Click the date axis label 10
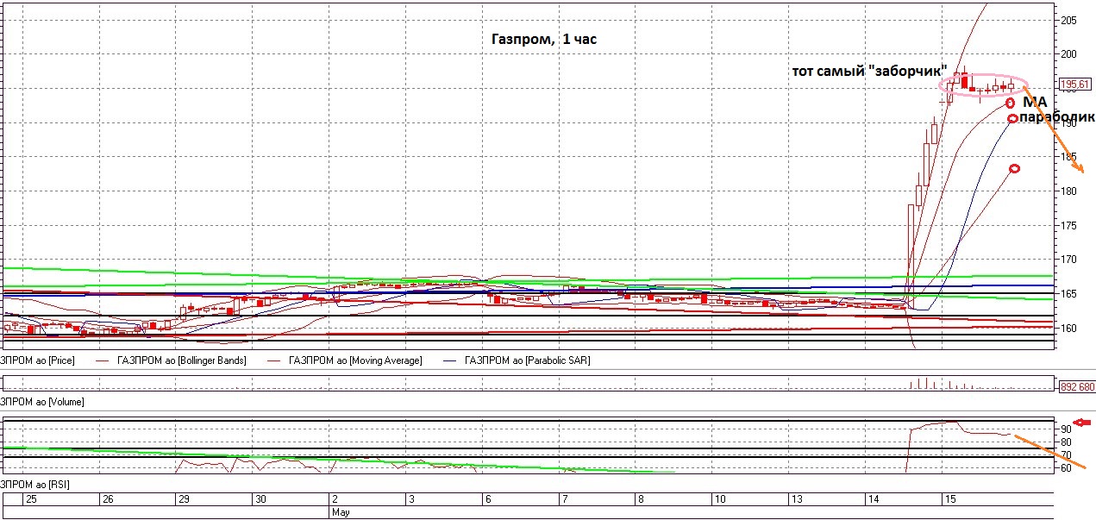 click(719, 499)
